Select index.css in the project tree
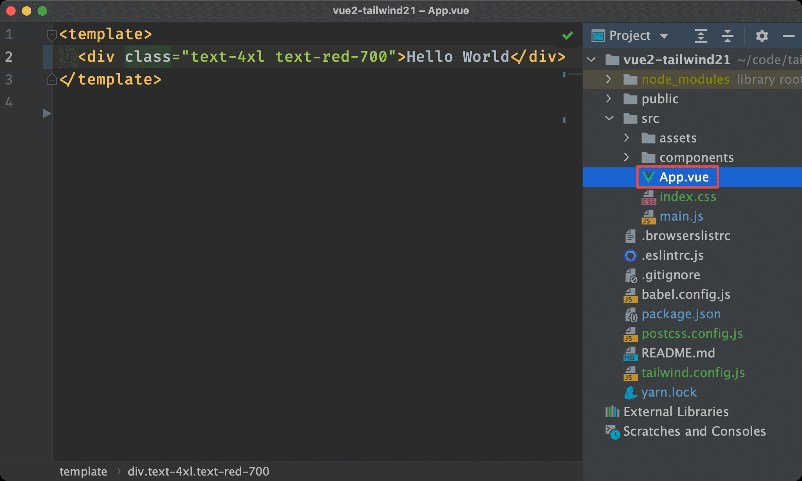The image size is (802, 481). pyautogui.click(x=688, y=197)
